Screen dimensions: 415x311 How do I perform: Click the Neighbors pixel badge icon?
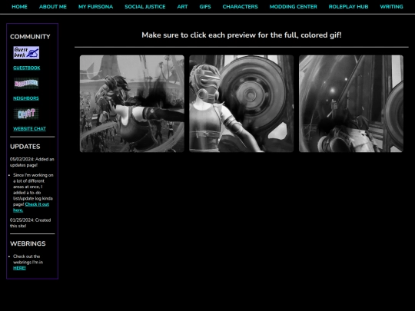tap(26, 84)
